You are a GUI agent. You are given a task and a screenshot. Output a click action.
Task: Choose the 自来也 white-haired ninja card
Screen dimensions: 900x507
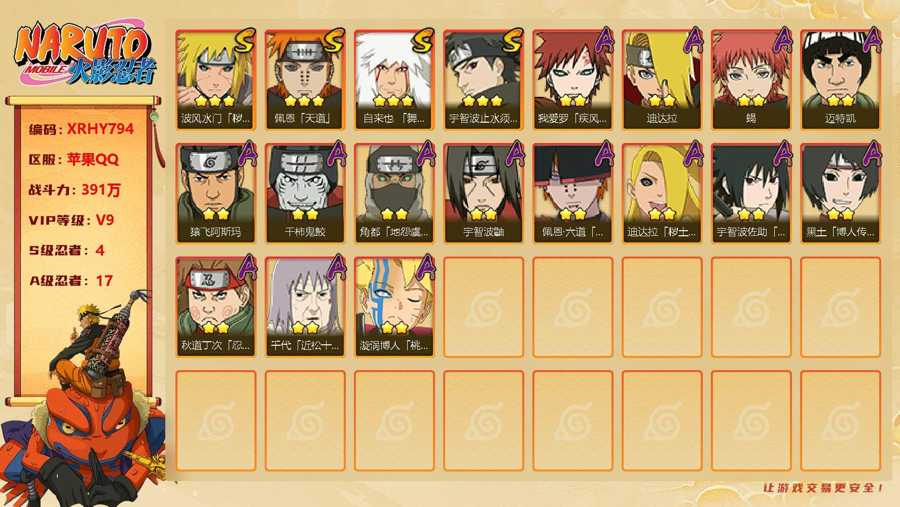[394, 80]
